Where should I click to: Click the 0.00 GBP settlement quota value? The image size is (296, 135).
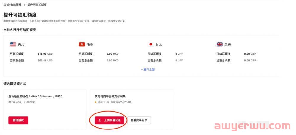[250, 54]
